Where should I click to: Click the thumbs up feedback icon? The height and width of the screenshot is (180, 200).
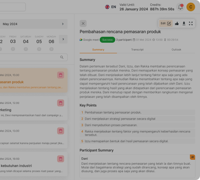pyautogui.click(x=177, y=24)
